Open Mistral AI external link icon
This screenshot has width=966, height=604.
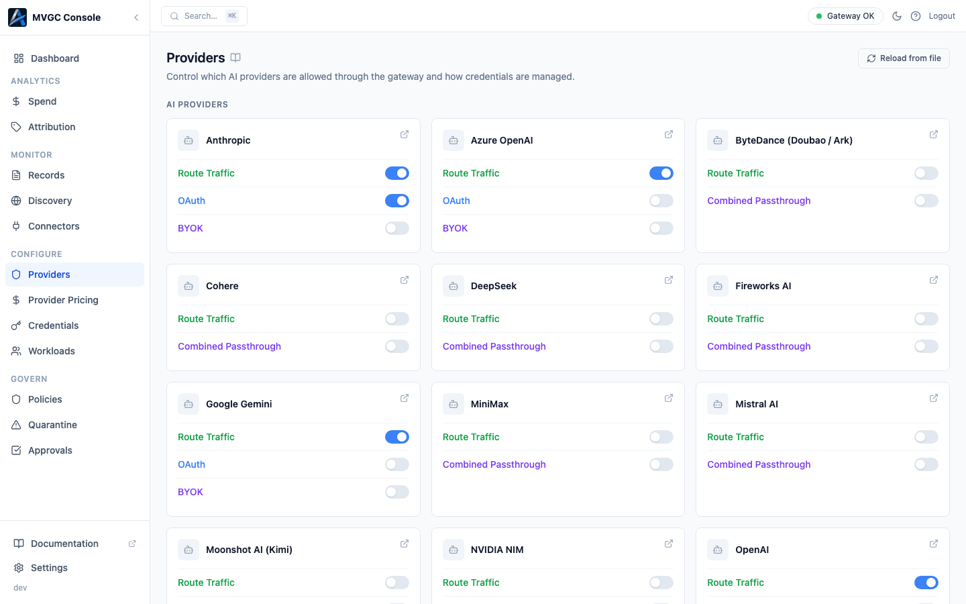point(934,398)
